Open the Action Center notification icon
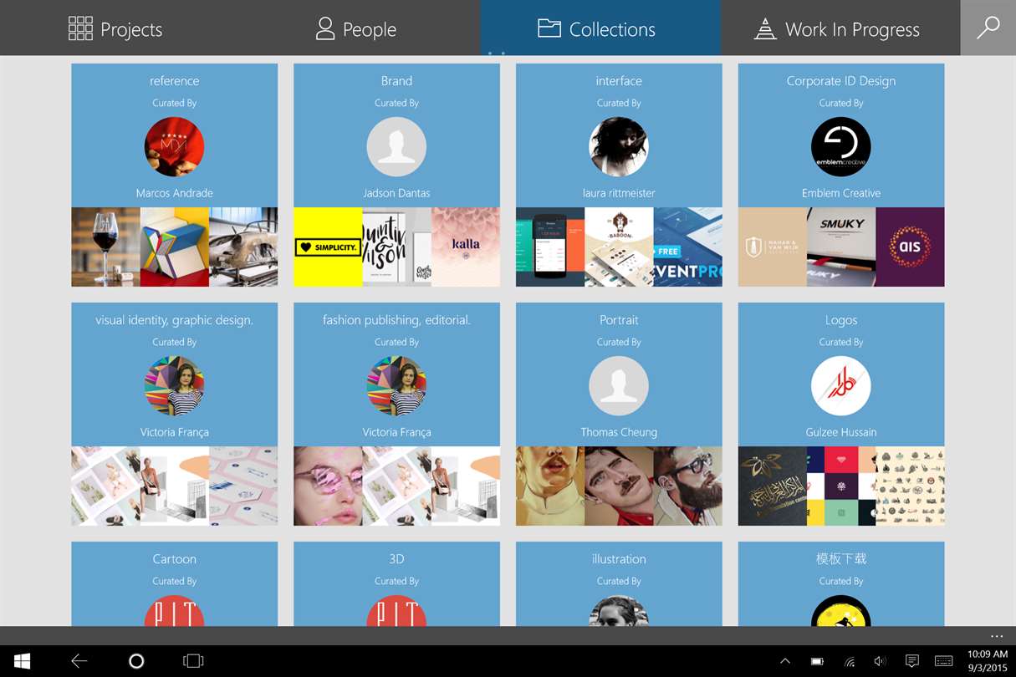Screen dimensions: 1016x677 [x=912, y=661]
